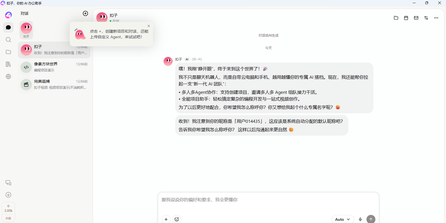Image resolution: width=446 pixels, height=223 pixels.
Task: Click the 对话 header label
Action: pos(25,13)
